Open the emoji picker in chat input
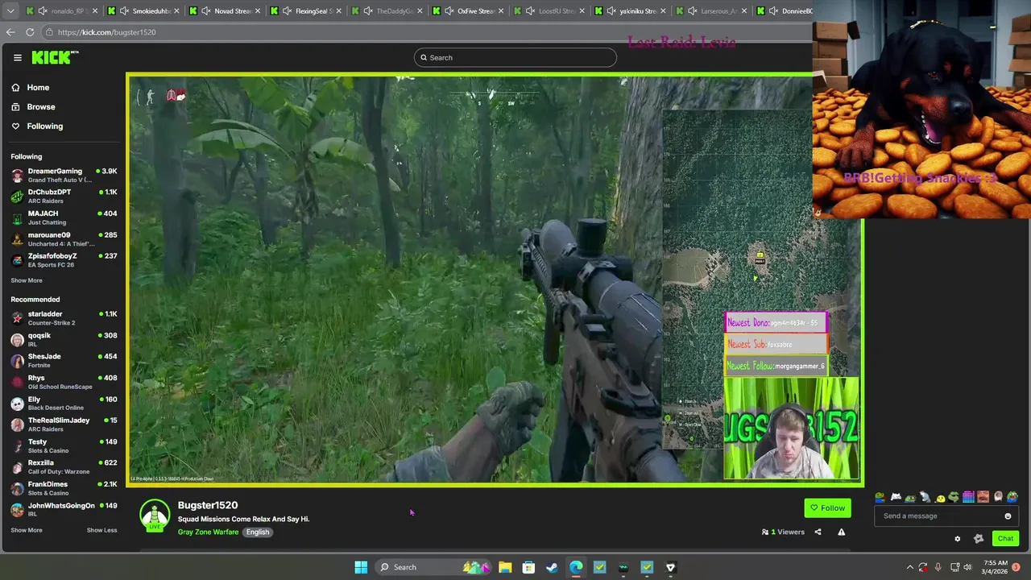1031x580 pixels. pos(1008,516)
